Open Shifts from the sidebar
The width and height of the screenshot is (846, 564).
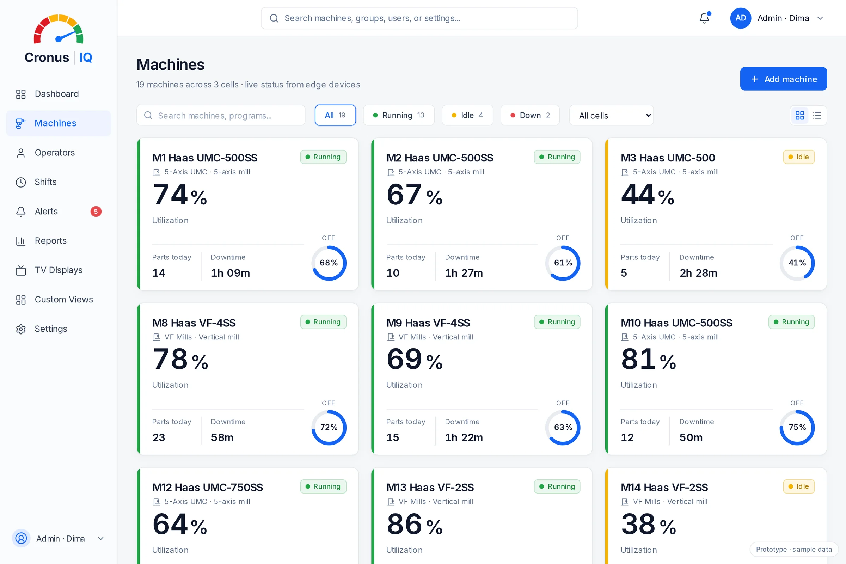(58, 182)
